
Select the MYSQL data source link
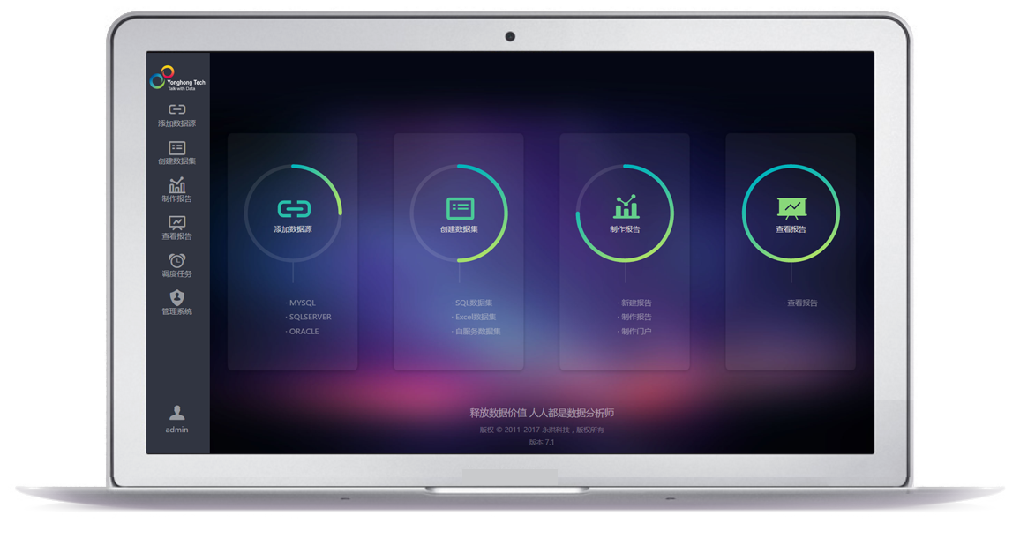(x=301, y=303)
